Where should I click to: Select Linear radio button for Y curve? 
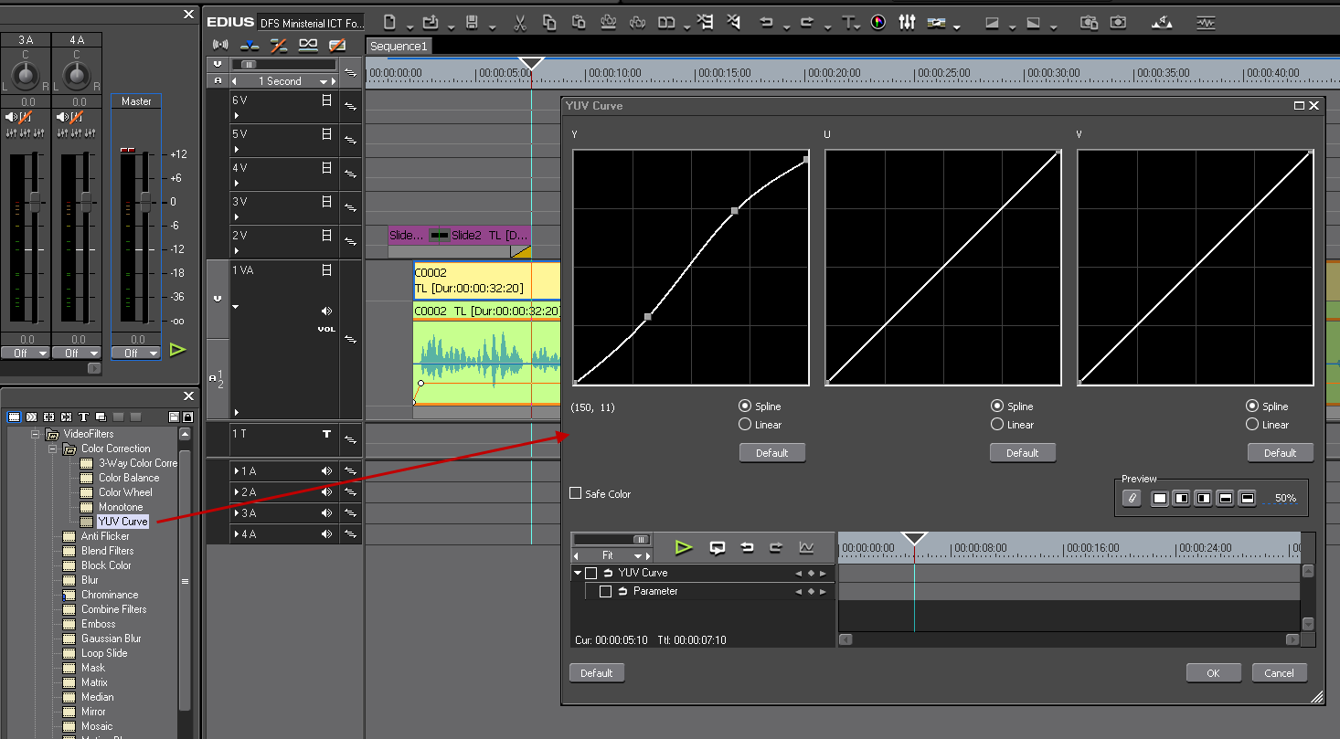point(745,425)
